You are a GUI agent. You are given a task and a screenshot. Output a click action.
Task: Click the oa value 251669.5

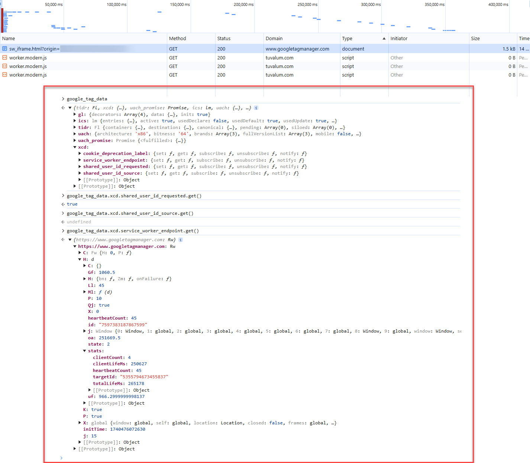tap(109, 338)
